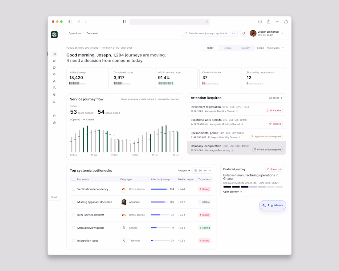Screen dimensions: 339x271
Task: Open a new browser tab with plus icon
Action: (x=277, y=22)
